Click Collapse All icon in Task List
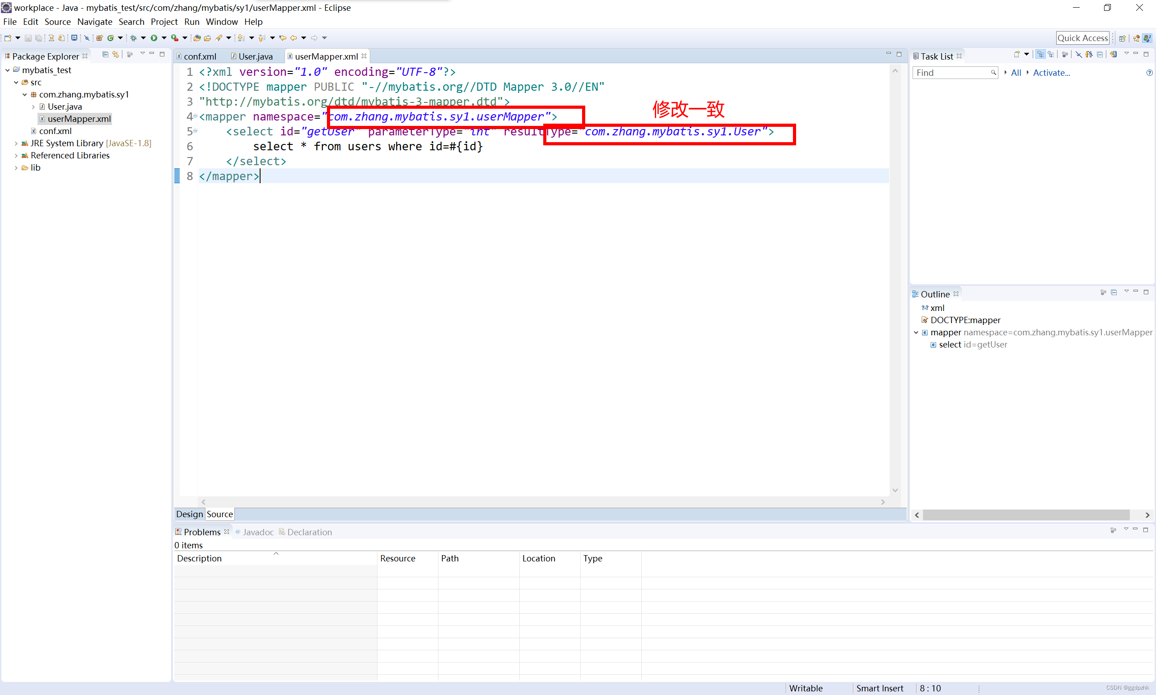The width and height of the screenshot is (1156, 695). (1100, 54)
